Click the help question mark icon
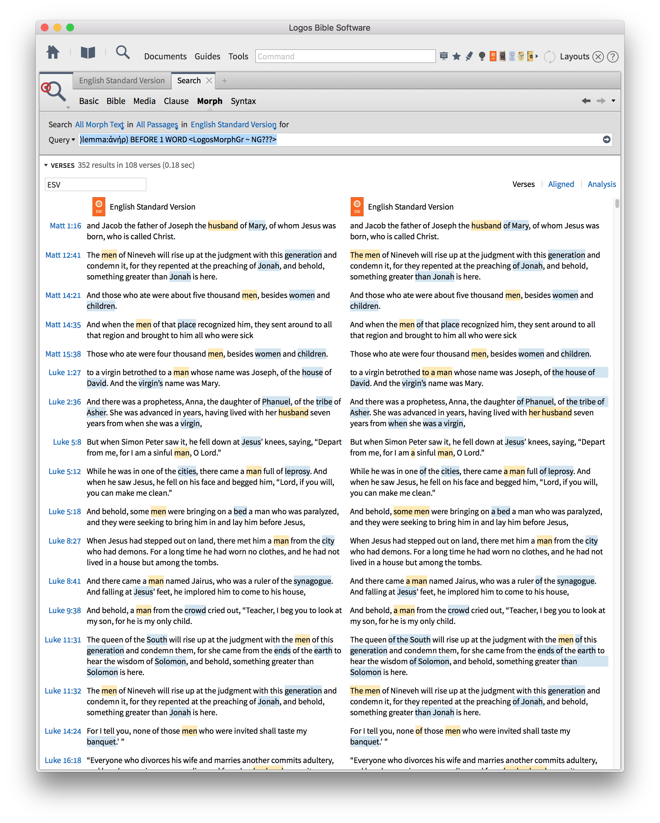 click(x=613, y=57)
